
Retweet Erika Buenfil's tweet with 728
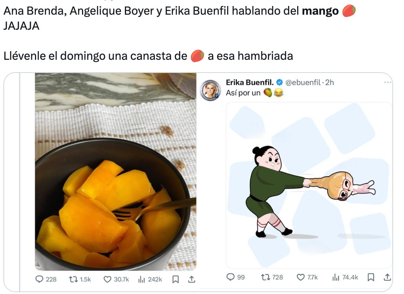(x=272, y=277)
